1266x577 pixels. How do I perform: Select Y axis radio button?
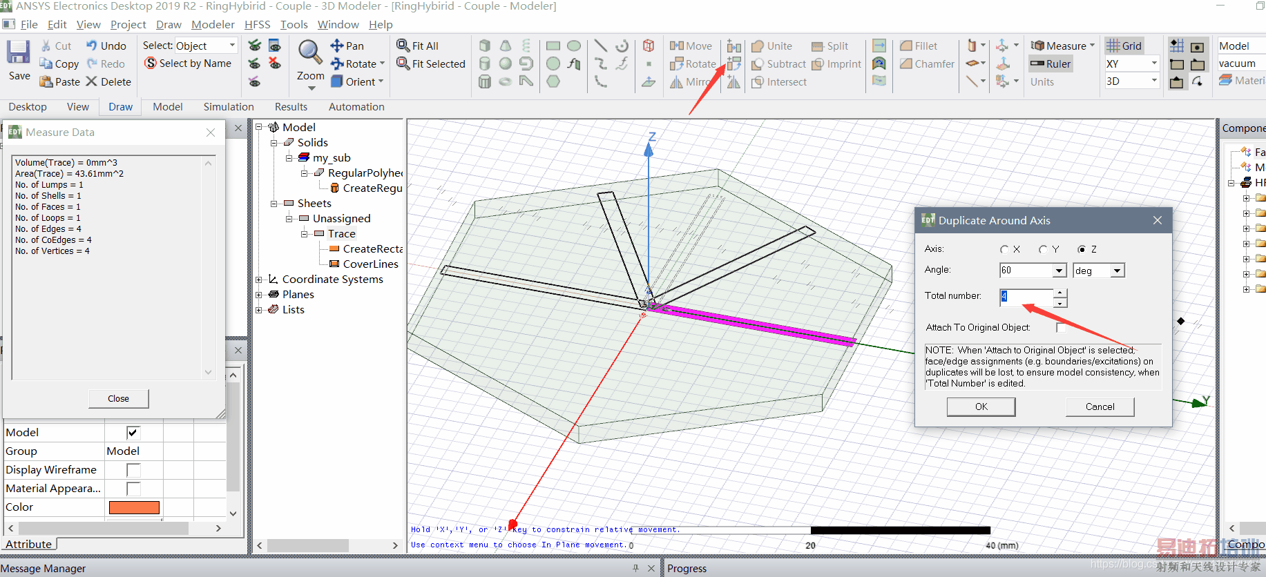(x=1043, y=249)
